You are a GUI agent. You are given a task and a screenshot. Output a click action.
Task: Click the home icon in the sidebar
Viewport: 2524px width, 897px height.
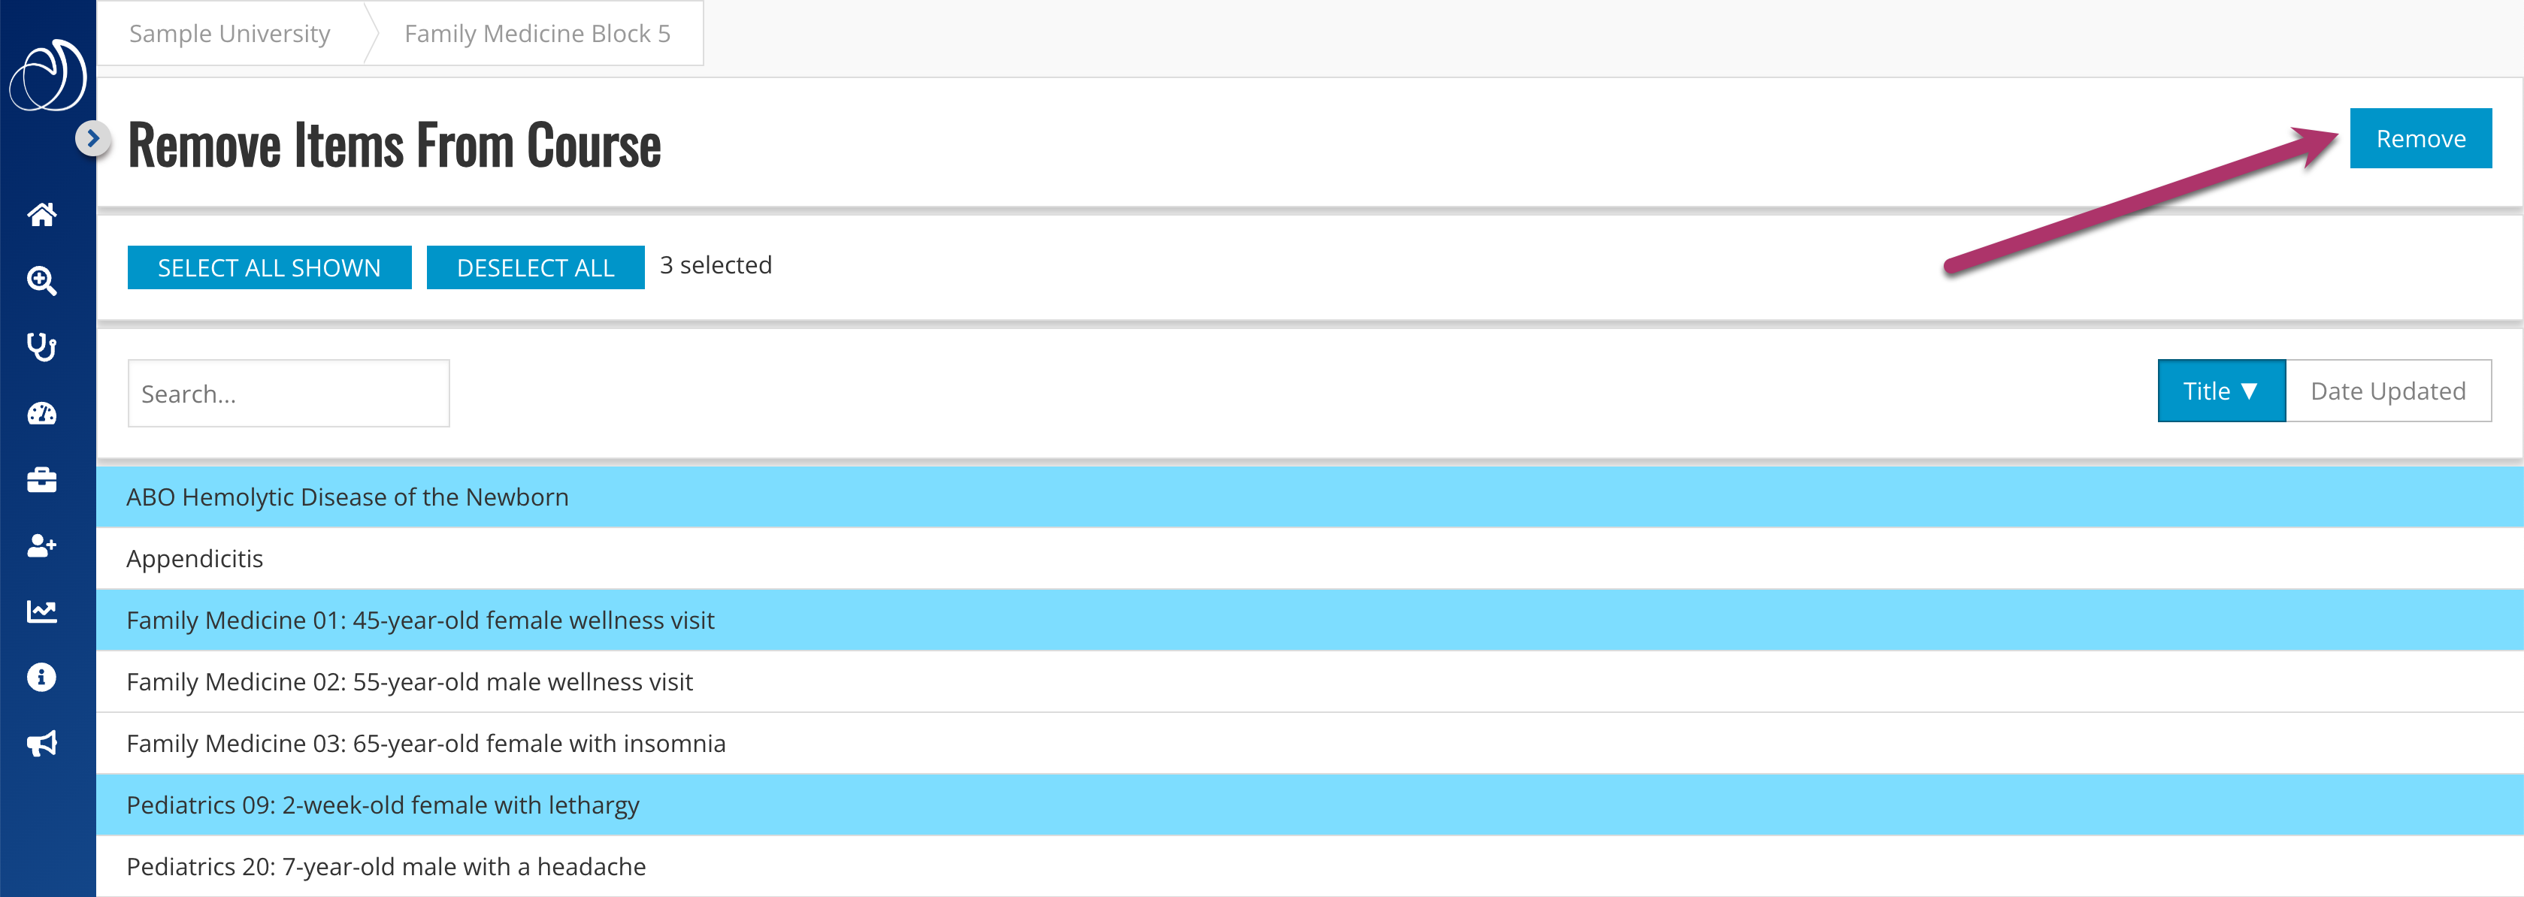coord(44,210)
